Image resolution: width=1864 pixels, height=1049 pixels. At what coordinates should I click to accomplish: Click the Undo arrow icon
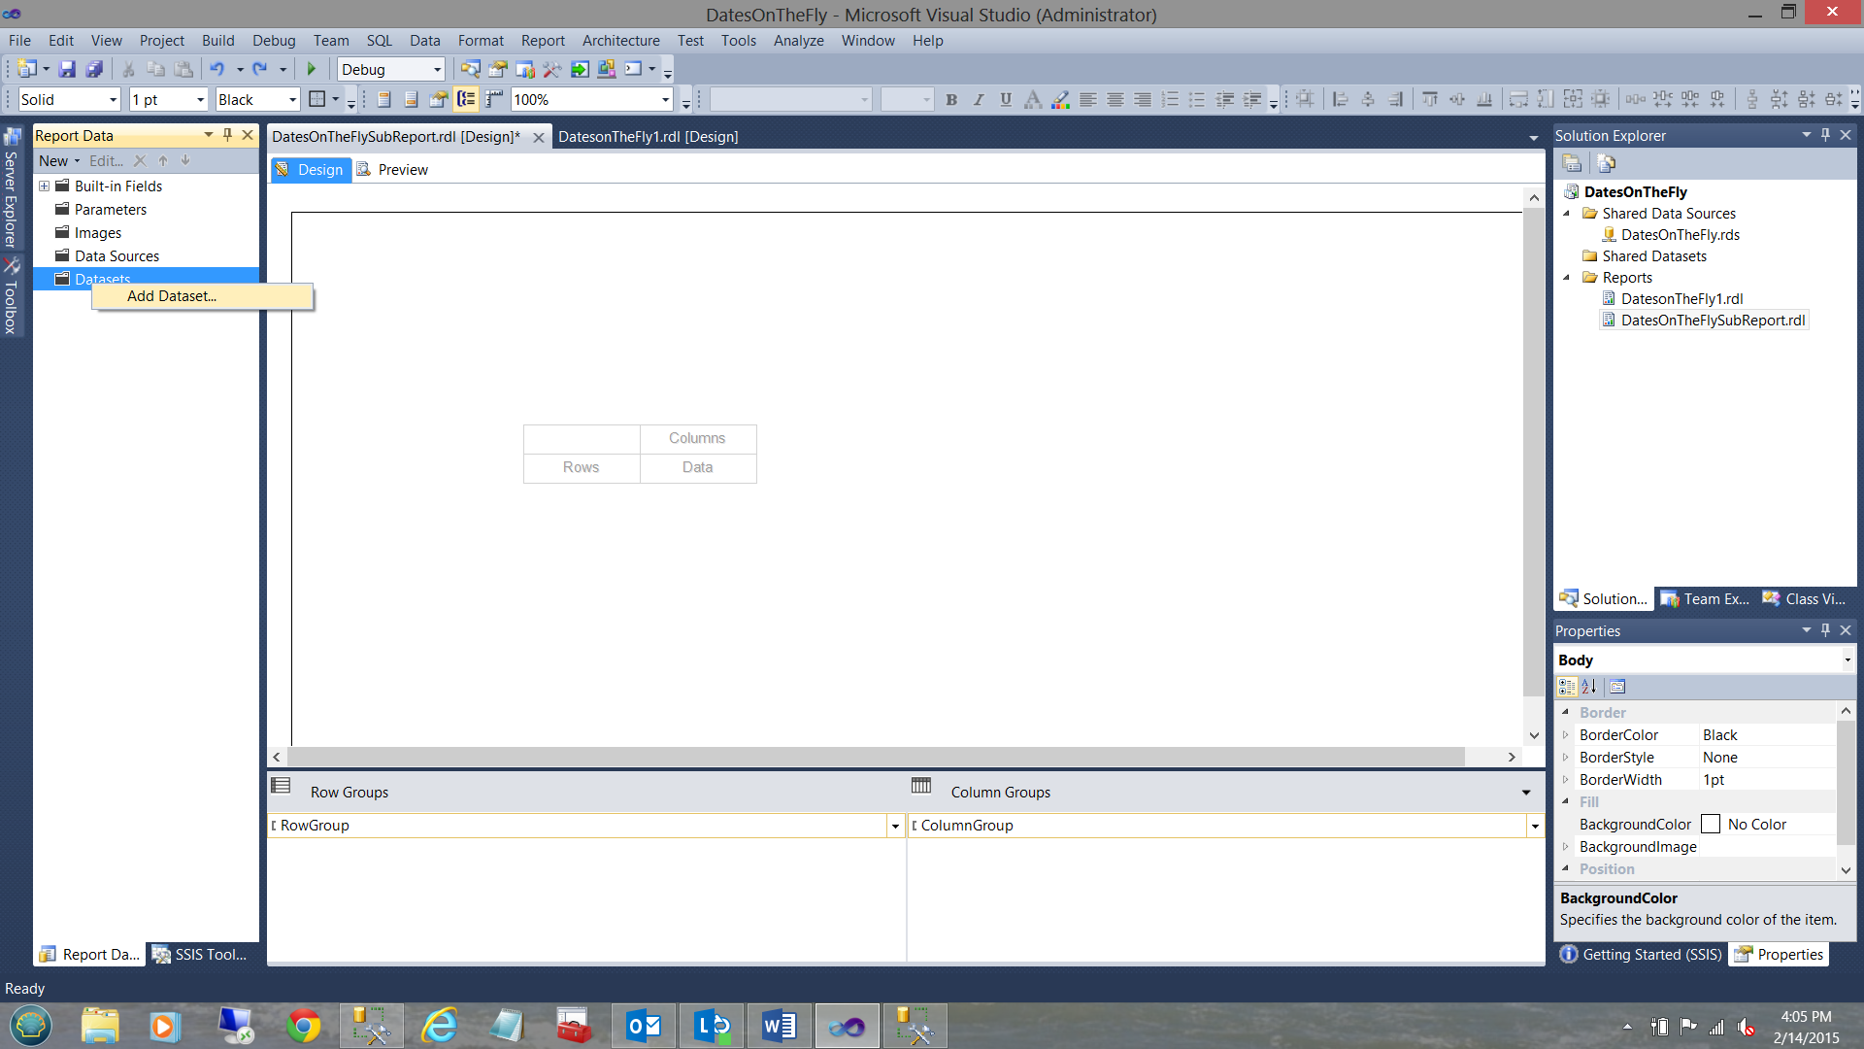(x=216, y=69)
